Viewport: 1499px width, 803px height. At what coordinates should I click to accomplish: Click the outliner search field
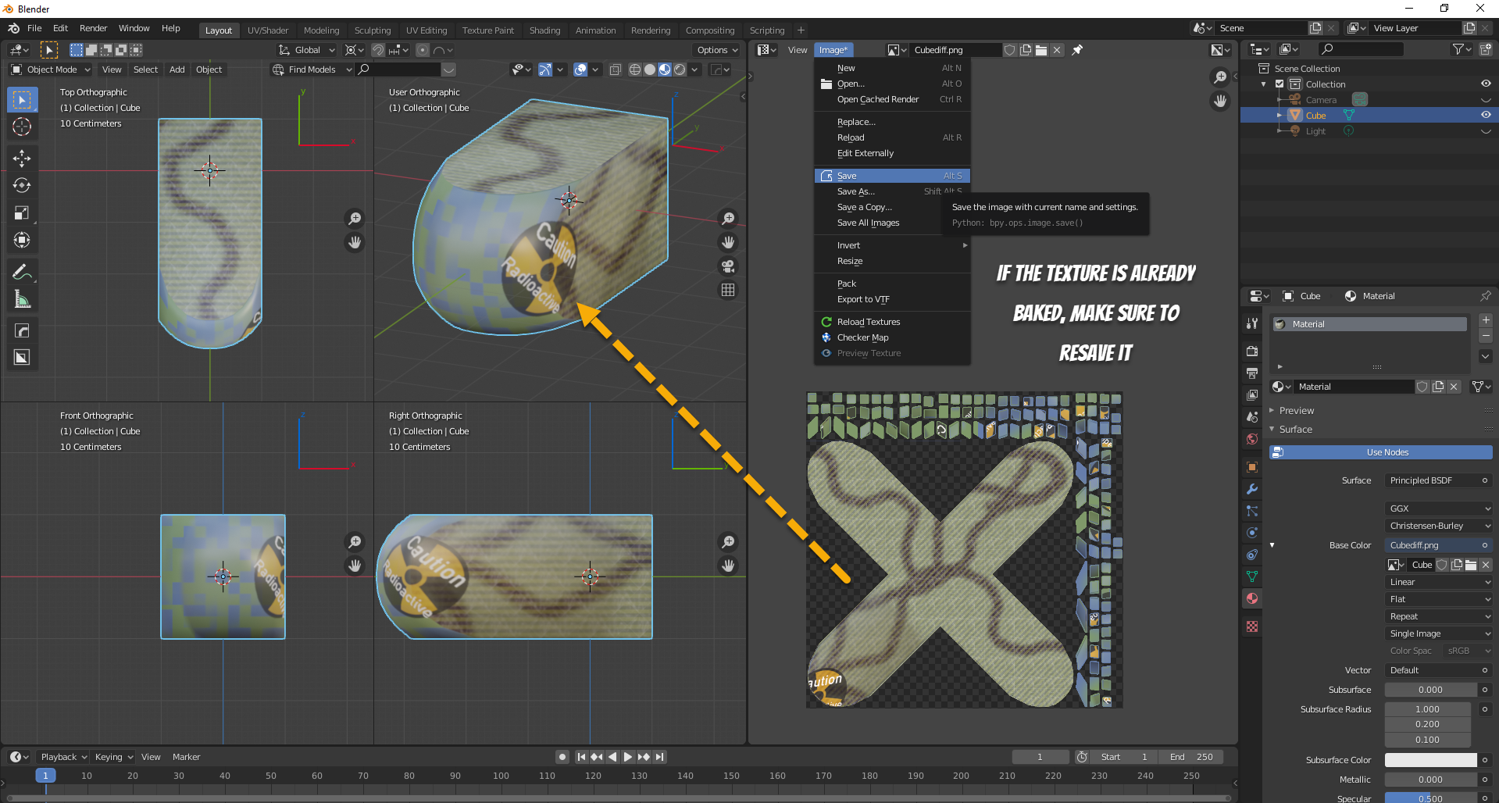pos(1360,50)
